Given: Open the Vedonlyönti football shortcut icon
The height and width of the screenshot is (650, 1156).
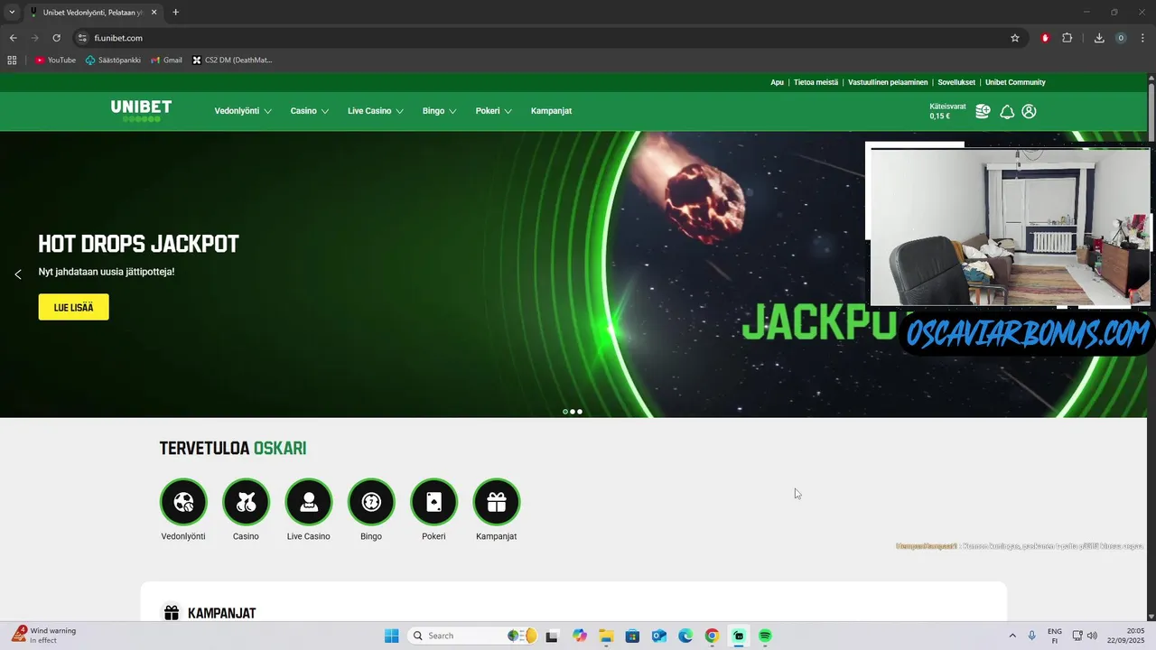Looking at the screenshot, I should click(x=183, y=502).
